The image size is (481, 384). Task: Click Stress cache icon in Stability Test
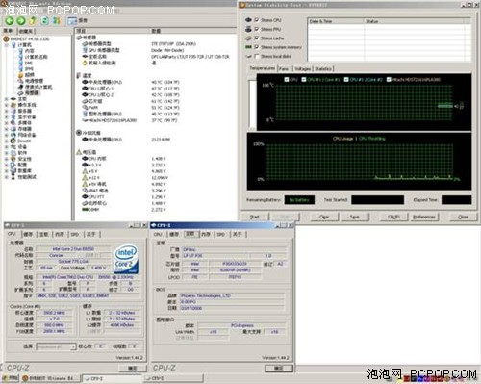(x=248, y=38)
